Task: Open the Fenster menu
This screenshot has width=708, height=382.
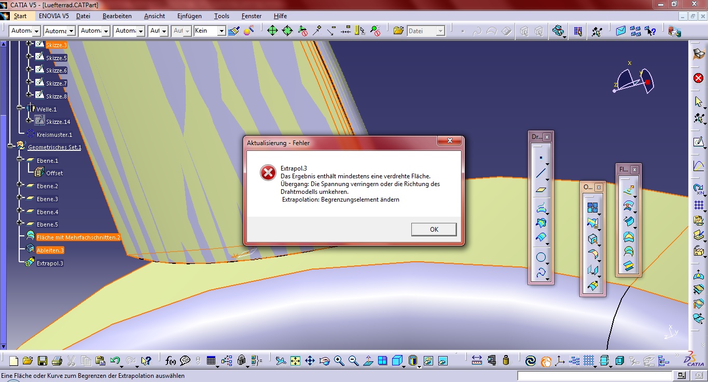Action: coord(252,16)
